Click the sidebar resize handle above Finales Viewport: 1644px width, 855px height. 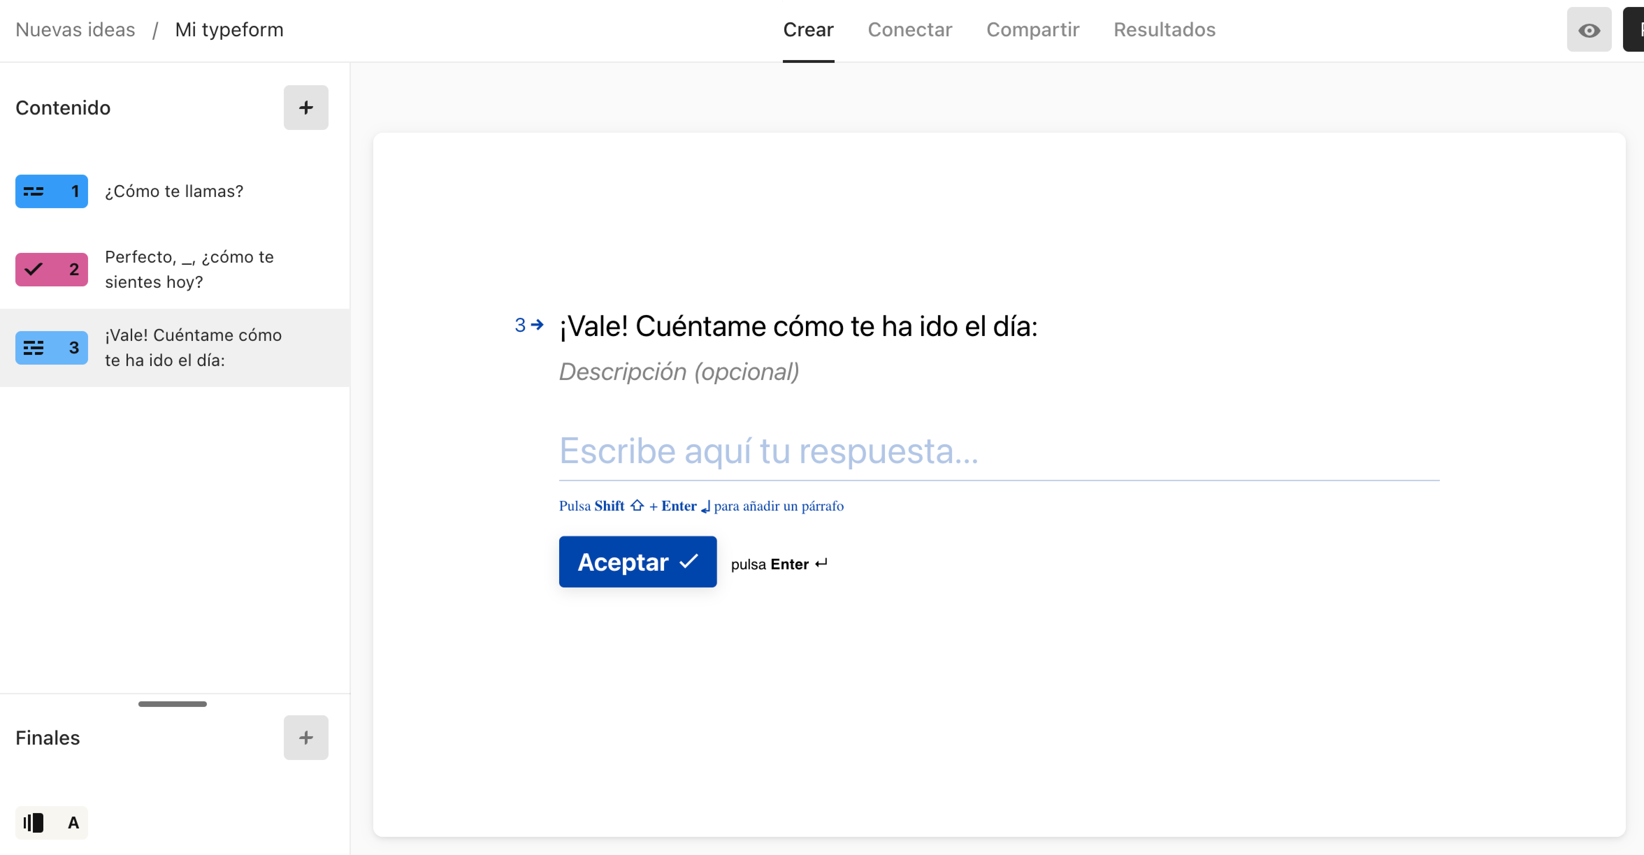(172, 703)
